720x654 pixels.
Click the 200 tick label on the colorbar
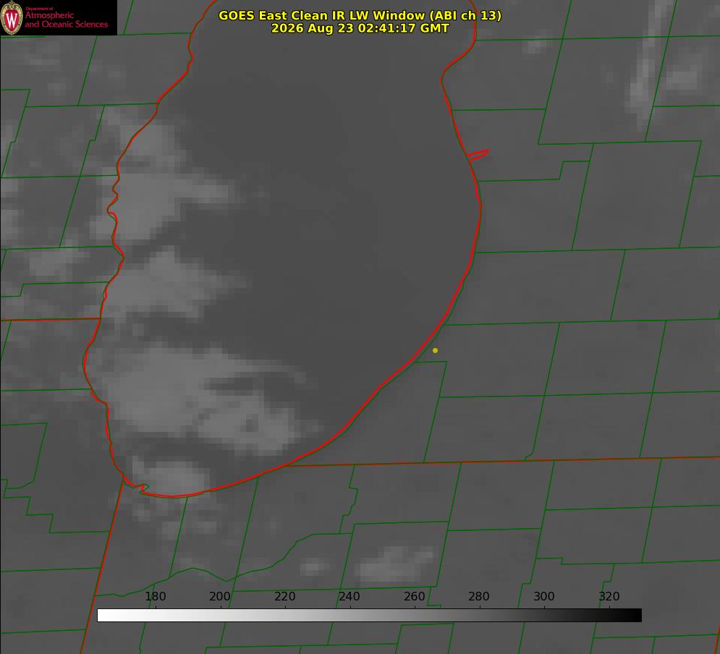pyautogui.click(x=220, y=596)
